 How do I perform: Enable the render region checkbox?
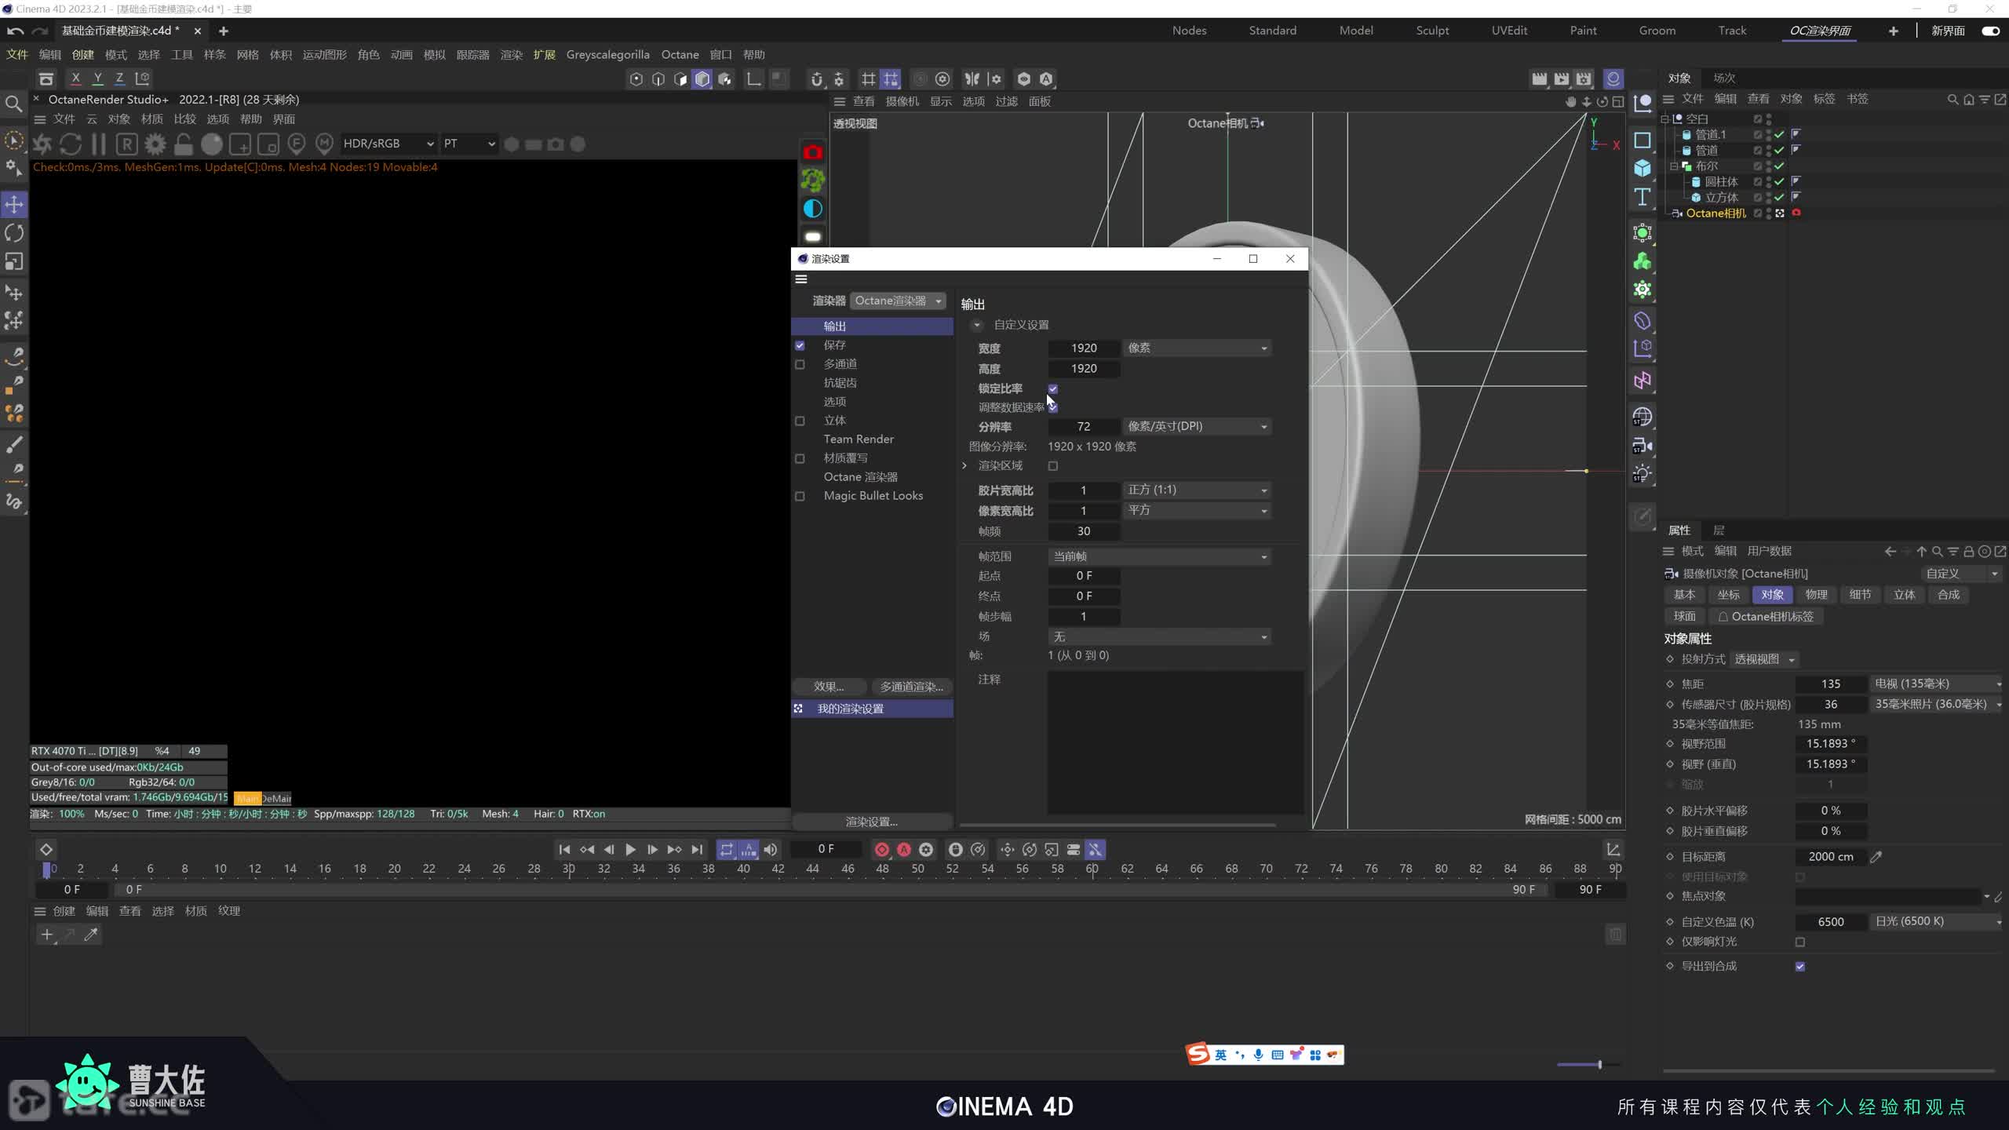(1053, 466)
